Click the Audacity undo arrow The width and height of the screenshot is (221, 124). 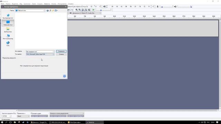[x=69, y=10]
